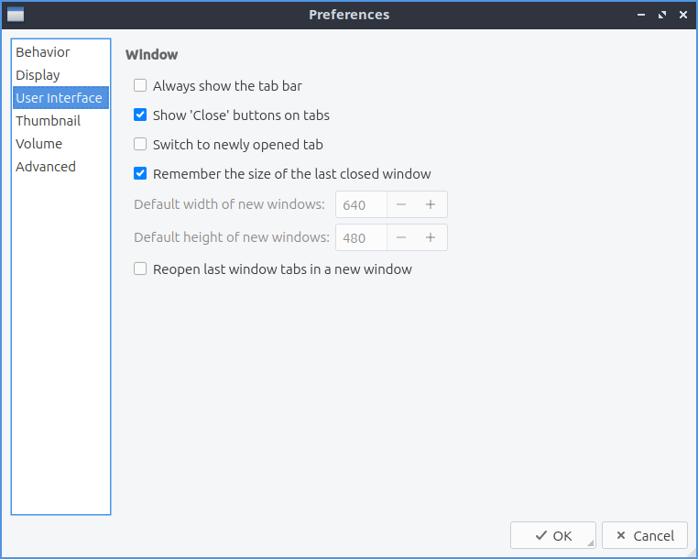The width and height of the screenshot is (698, 559).
Task: Enable Switch to newly opened tab
Action: [140, 145]
